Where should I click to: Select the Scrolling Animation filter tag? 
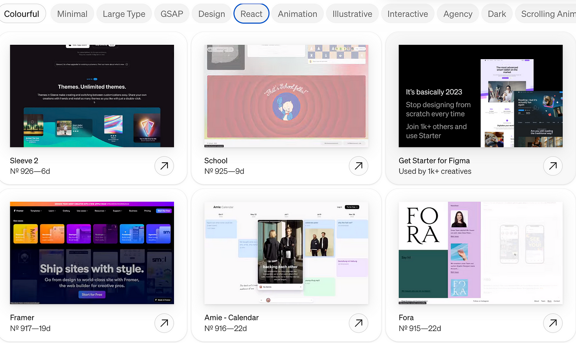click(x=546, y=14)
